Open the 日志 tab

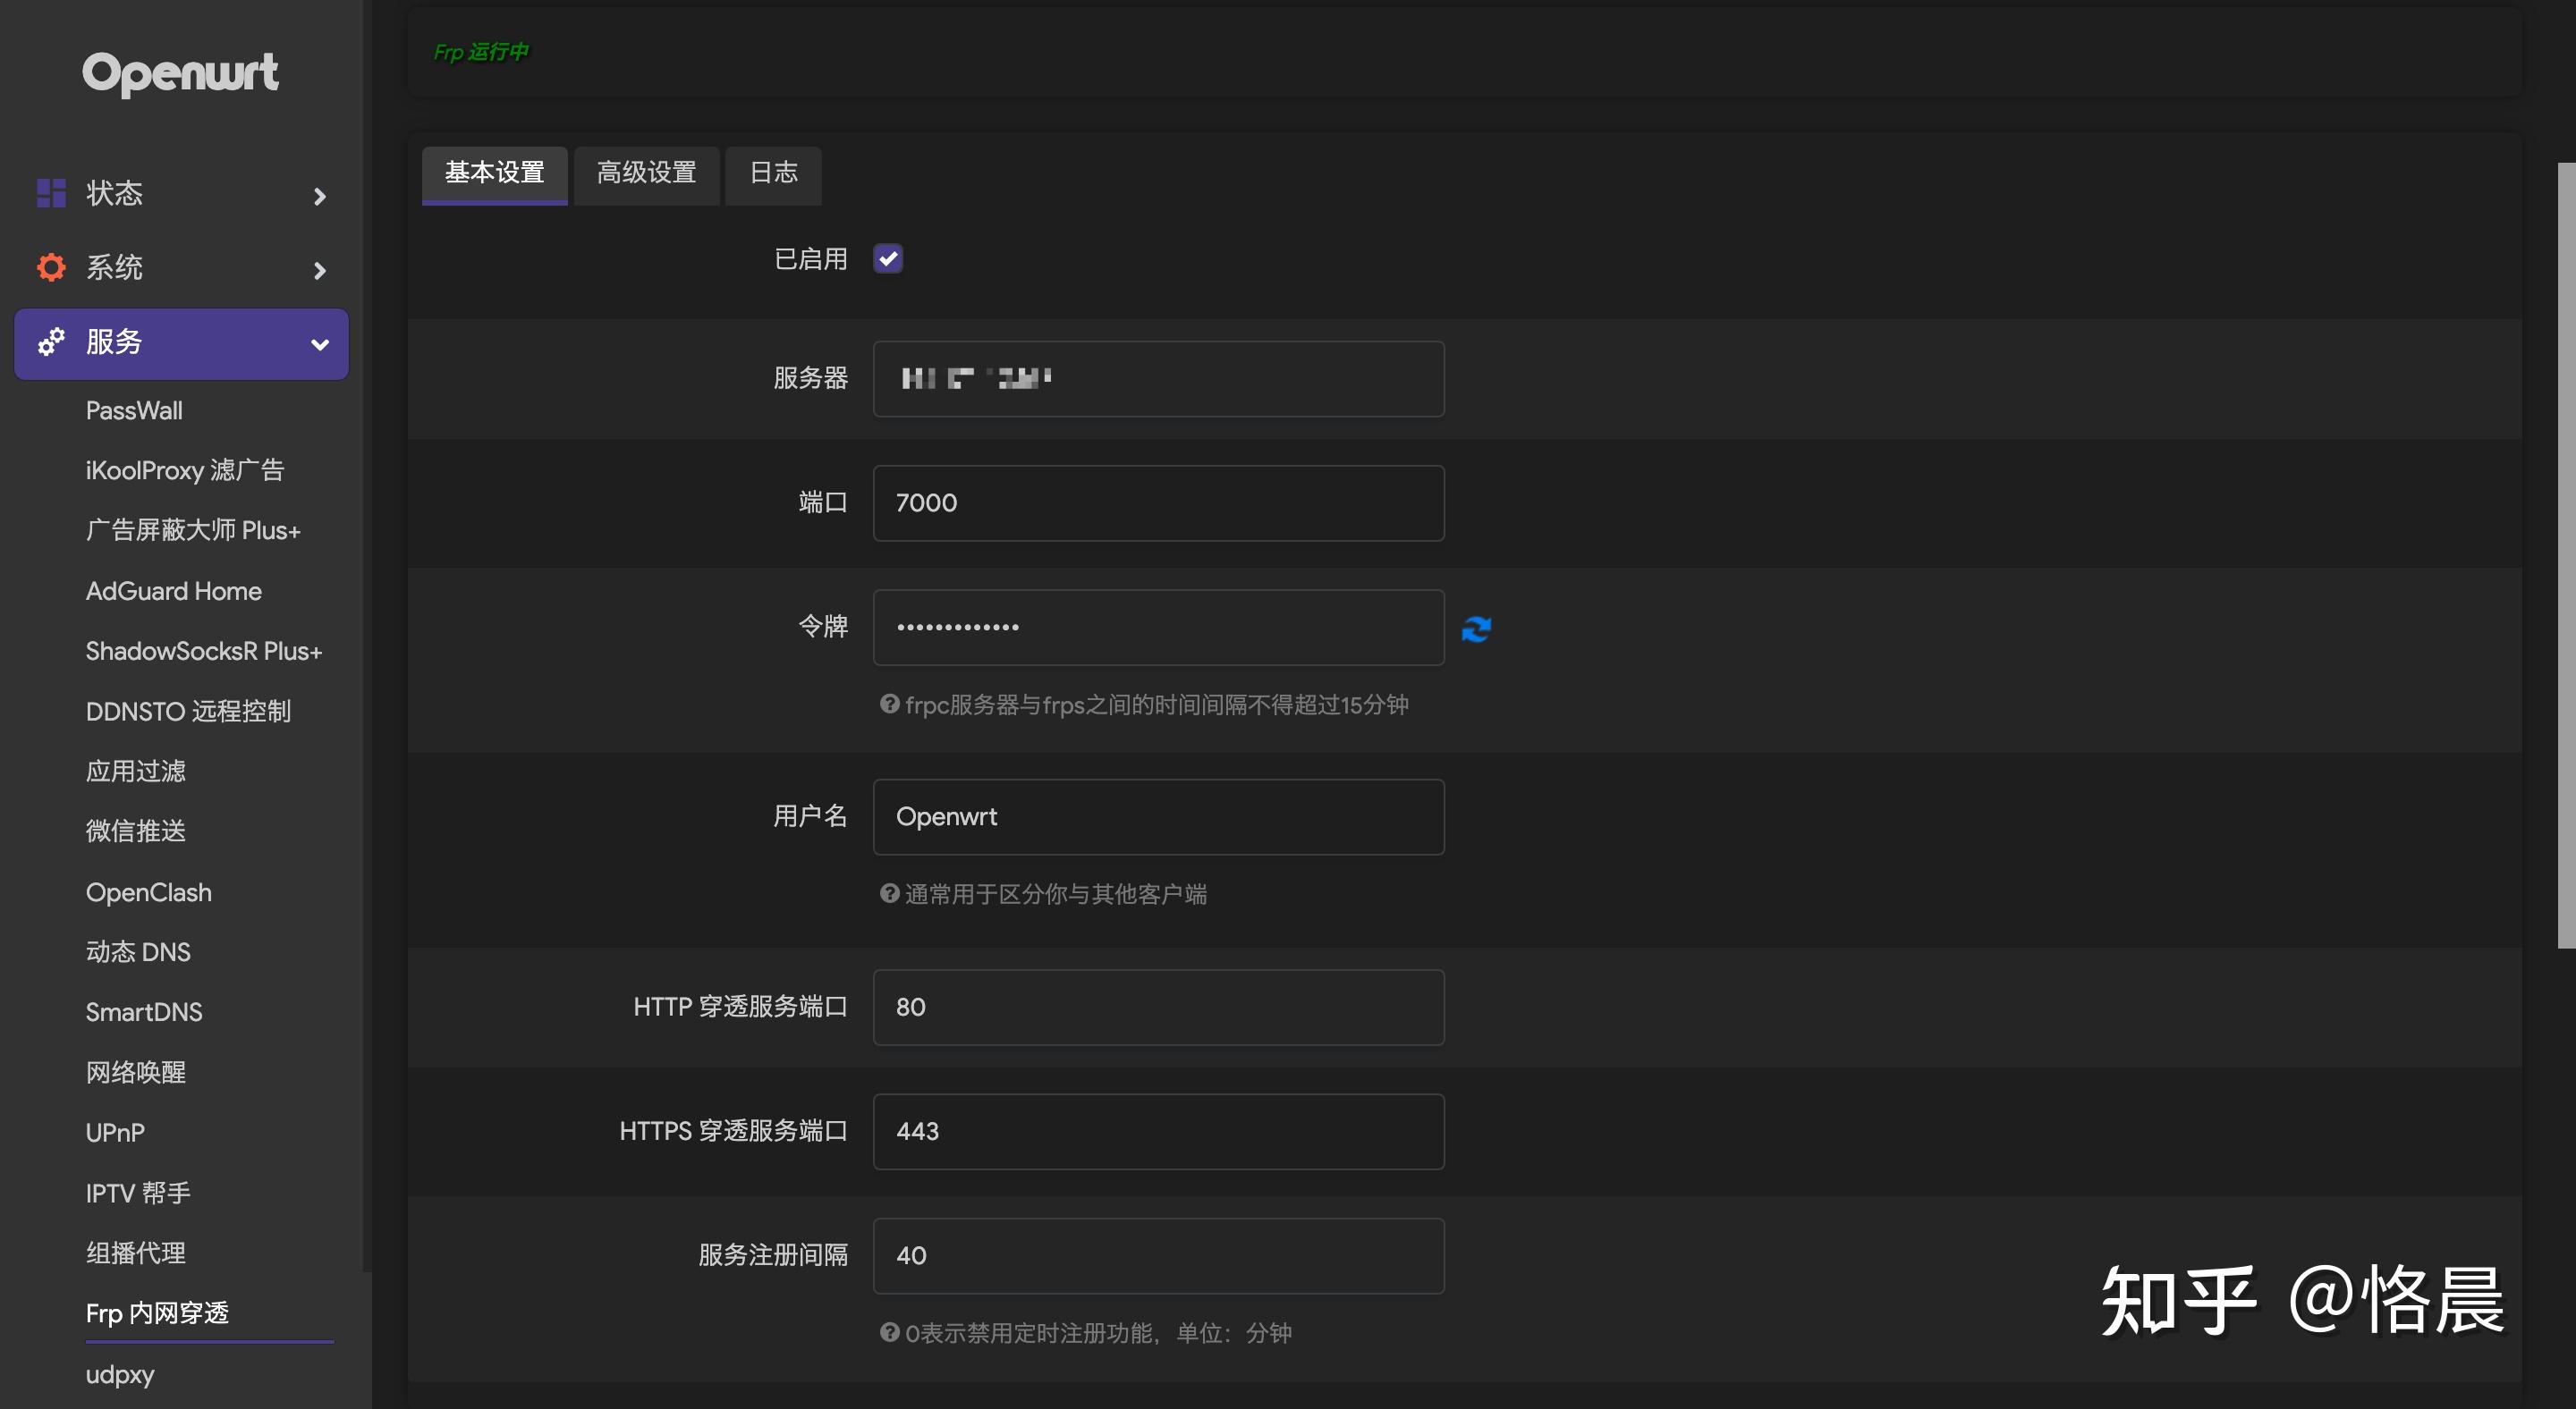click(772, 173)
